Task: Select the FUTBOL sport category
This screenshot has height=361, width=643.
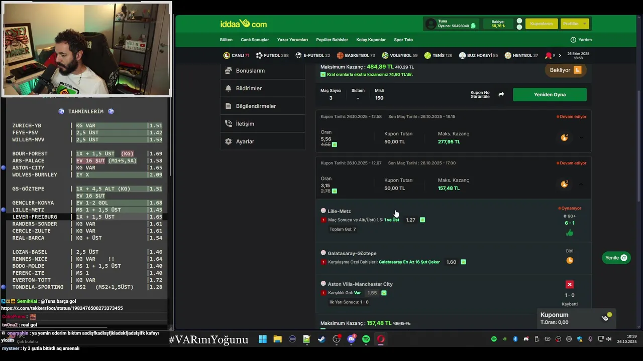Action: pyautogui.click(x=272, y=55)
